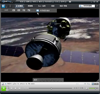Set video size to 2x

coord(19,10)
